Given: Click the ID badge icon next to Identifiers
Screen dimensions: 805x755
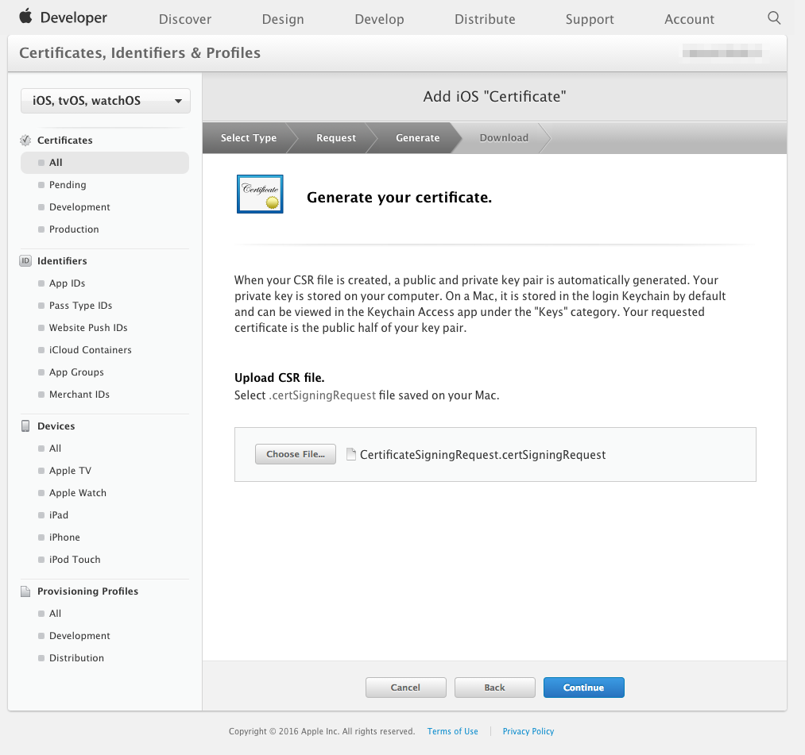Looking at the screenshot, I should pos(24,260).
